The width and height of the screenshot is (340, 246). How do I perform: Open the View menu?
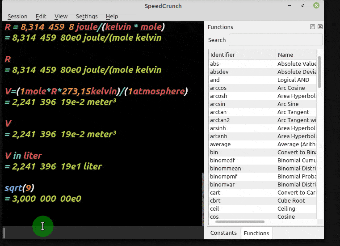tap(61, 17)
